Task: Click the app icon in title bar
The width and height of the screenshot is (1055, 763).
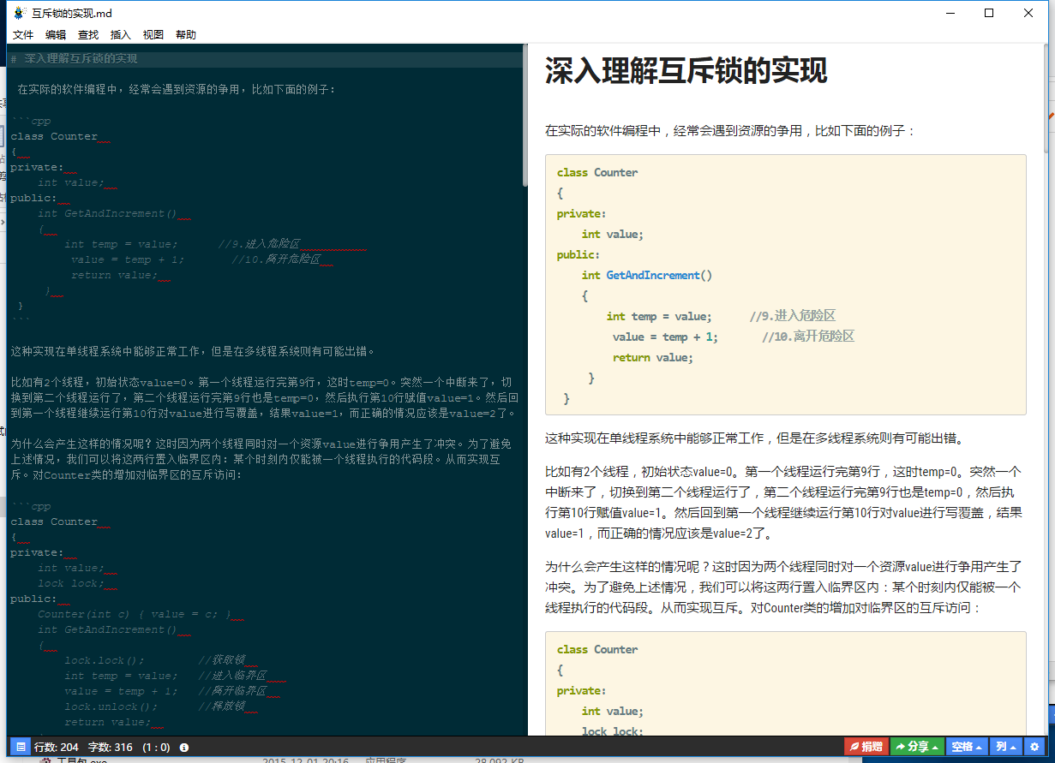Action: [19, 13]
